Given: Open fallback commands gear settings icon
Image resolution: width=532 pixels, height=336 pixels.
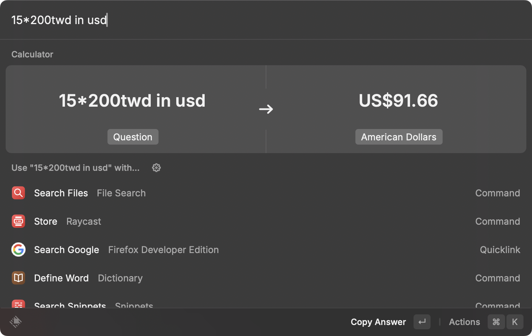Looking at the screenshot, I should (x=156, y=168).
